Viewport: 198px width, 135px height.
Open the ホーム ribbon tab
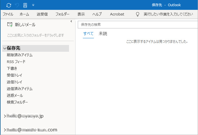[x=24, y=14]
